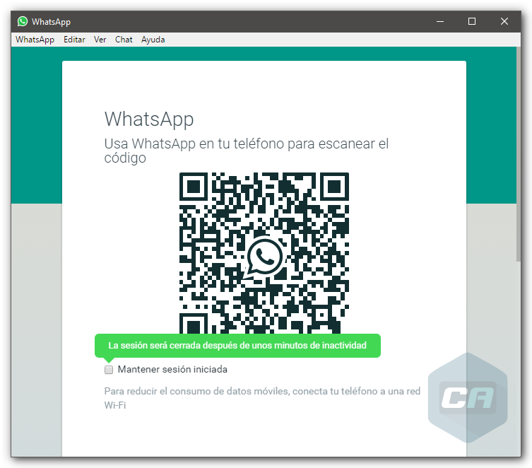Click the large WhatsApp heading text

coord(149,119)
